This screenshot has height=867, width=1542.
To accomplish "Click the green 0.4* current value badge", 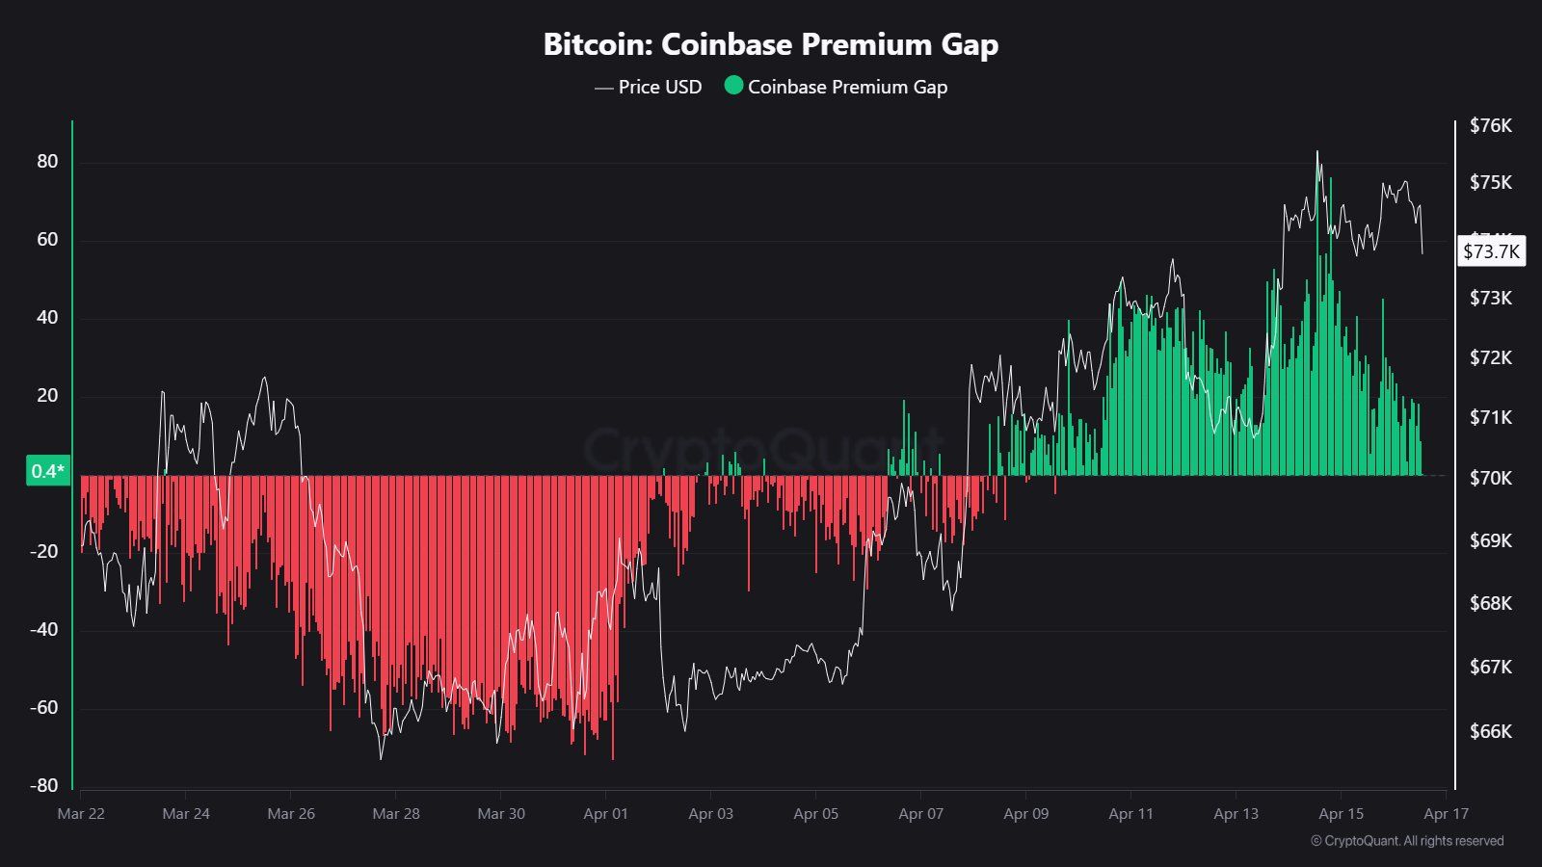I will point(47,471).
